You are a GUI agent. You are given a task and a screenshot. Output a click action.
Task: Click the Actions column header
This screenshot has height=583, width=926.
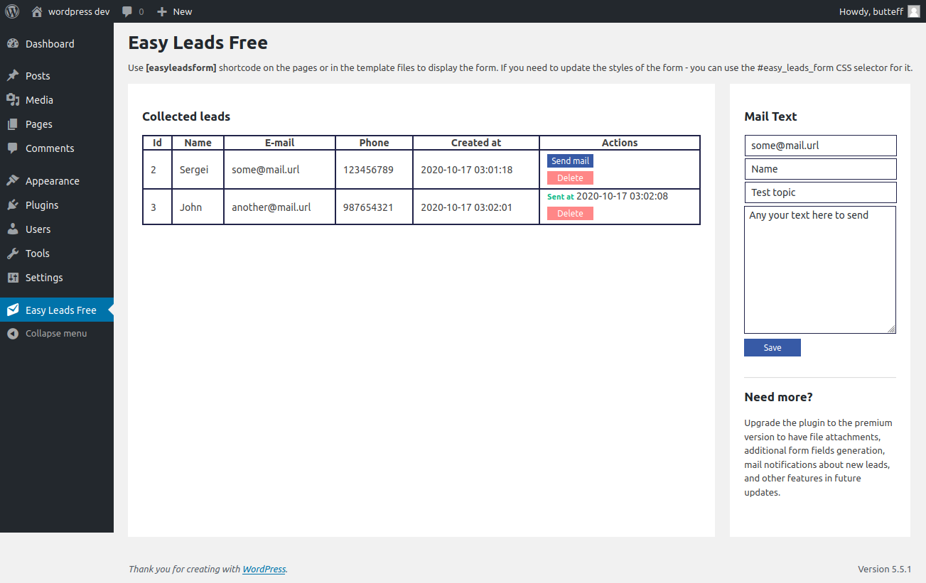pyautogui.click(x=620, y=143)
